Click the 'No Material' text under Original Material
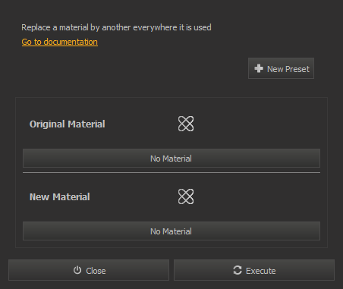Screen dimensions: 343x289 tap(171, 159)
